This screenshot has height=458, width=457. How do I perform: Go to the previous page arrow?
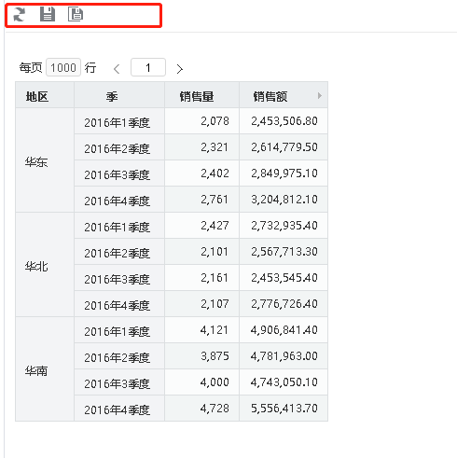coord(117,69)
